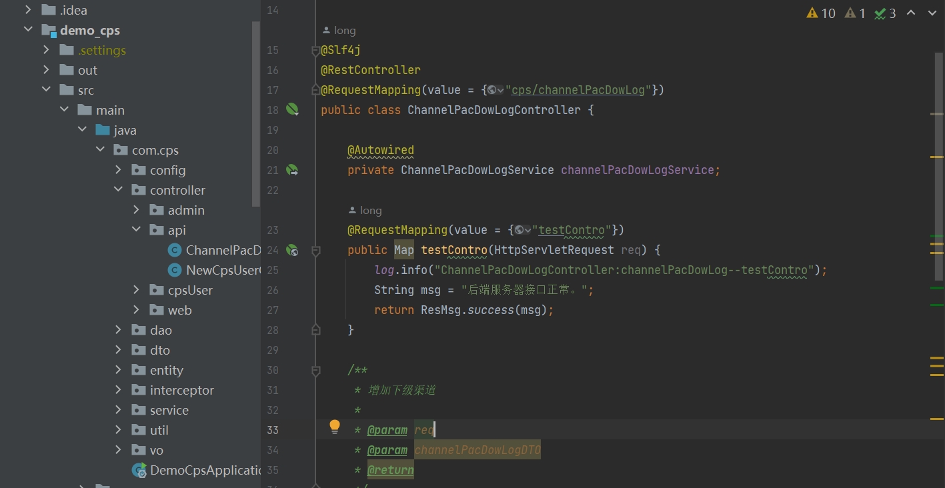Click line number 33 in gutter
The height and width of the screenshot is (488, 945).
click(272, 430)
